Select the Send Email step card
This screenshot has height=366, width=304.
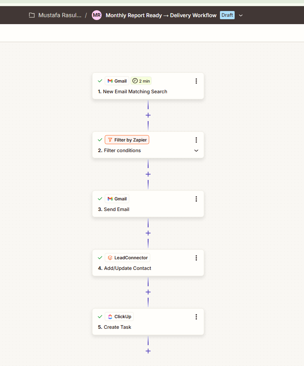pyautogui.click(x=148, y=204)
